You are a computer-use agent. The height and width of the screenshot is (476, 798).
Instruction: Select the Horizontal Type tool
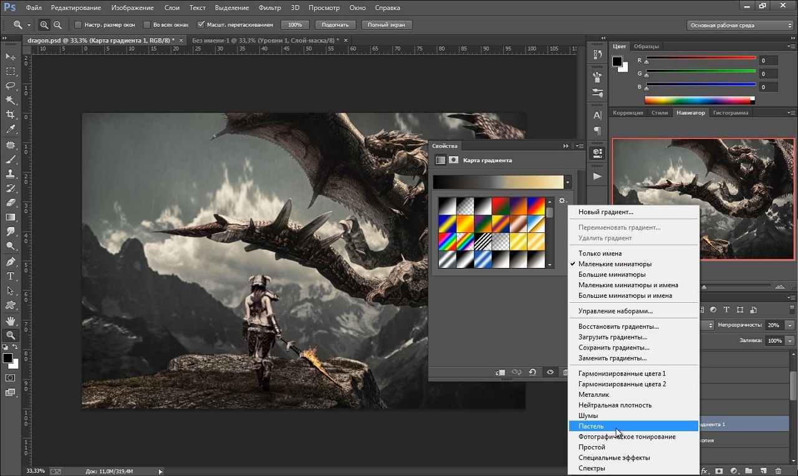pos(11,276)
